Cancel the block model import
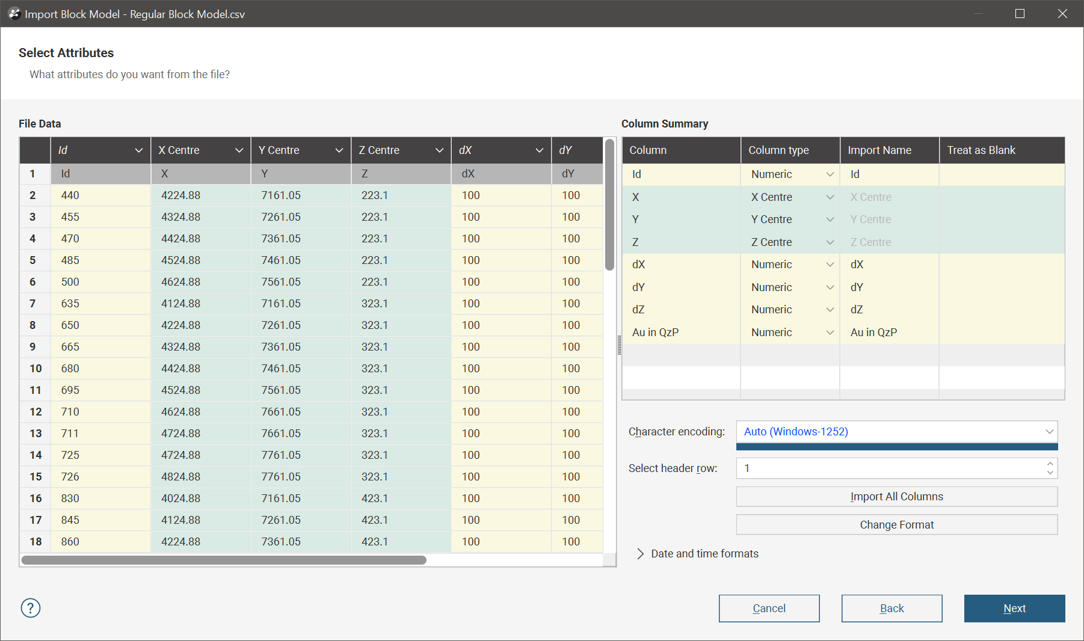1084x641 pixels. coord(769,609)
